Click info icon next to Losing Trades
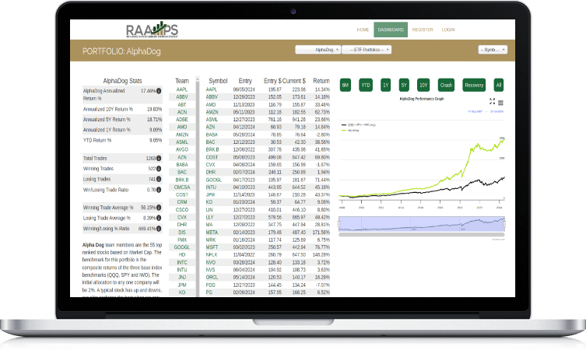Screen dimensions: 586x350 tap(159, 178)
